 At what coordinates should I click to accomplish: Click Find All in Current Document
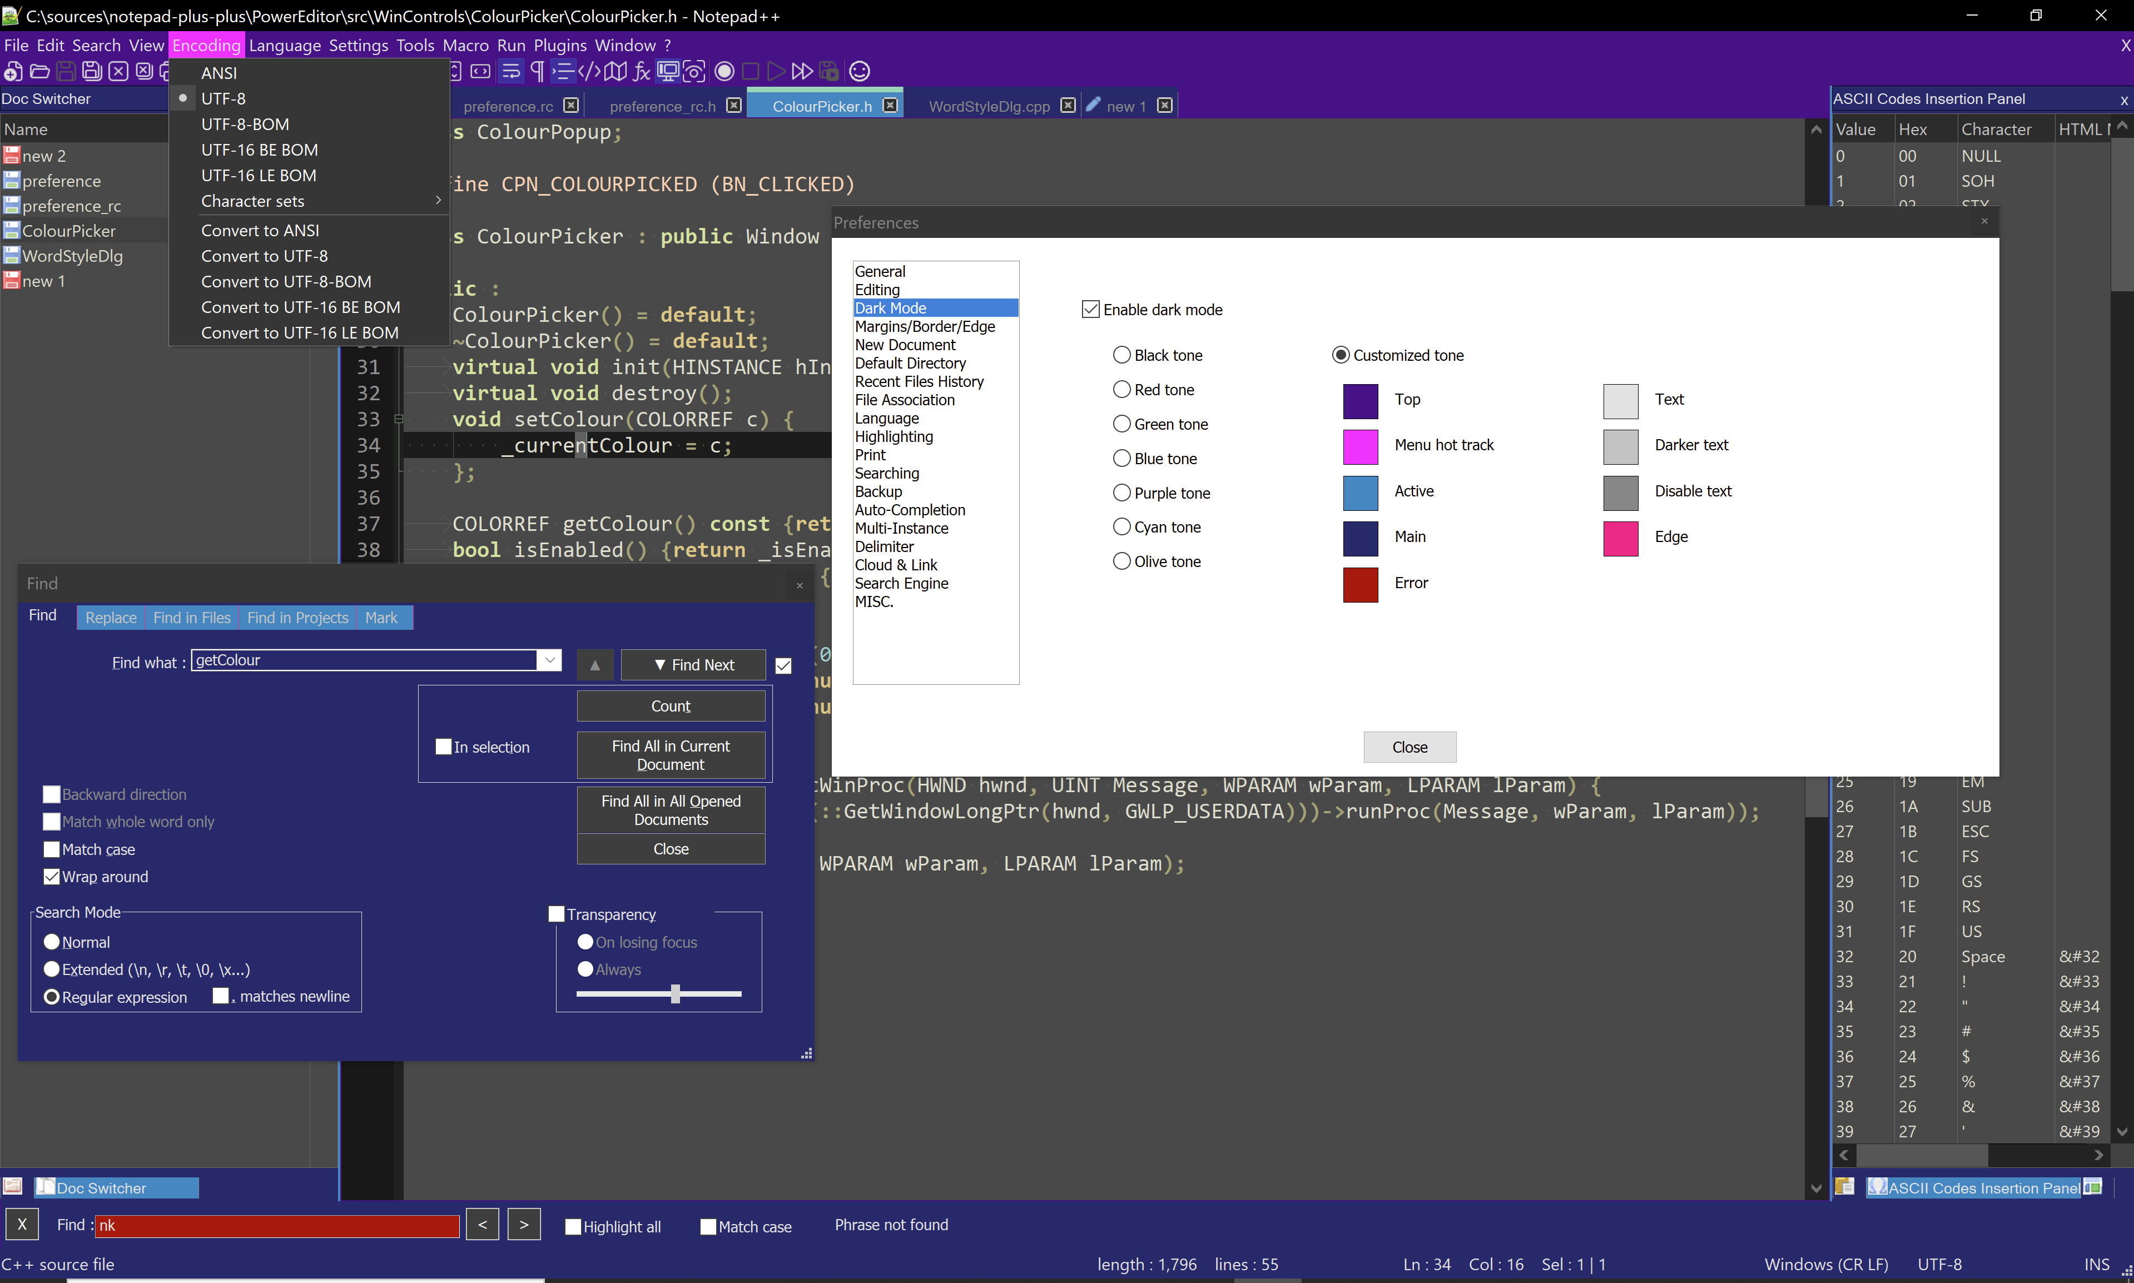coord(670,754)
